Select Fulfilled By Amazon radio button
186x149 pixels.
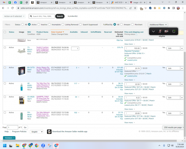[x=121, y=25]
